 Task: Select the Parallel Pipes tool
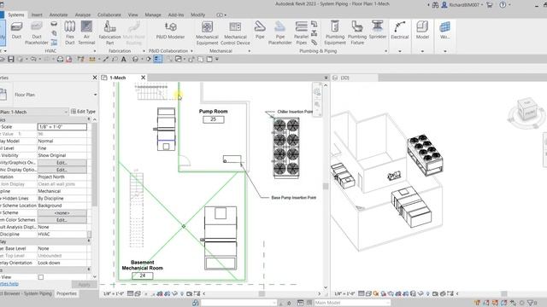301,32
